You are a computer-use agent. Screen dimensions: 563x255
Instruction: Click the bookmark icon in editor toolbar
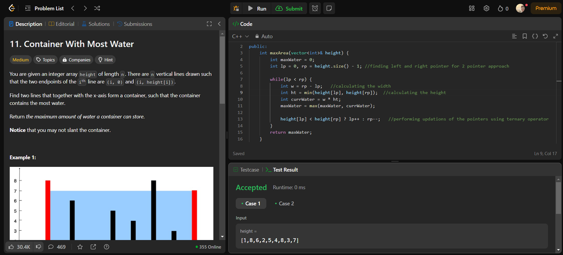[525, 36]
